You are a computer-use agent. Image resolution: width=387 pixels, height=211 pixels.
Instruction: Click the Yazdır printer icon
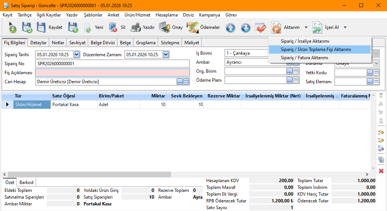[x=136, y=27]
